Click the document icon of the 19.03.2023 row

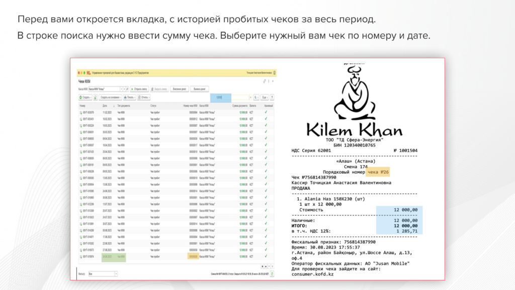(x=81, y=125)
